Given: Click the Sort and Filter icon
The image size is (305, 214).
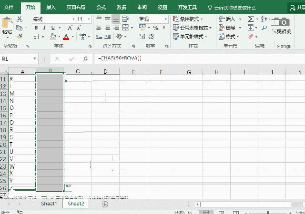Looking at the screenshot, I should tap(264, 19).
